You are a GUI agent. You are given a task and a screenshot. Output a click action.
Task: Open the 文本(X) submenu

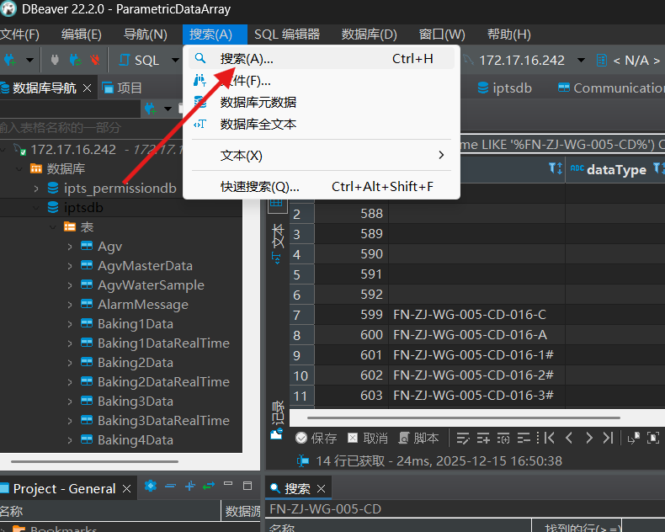pos(322,155)
